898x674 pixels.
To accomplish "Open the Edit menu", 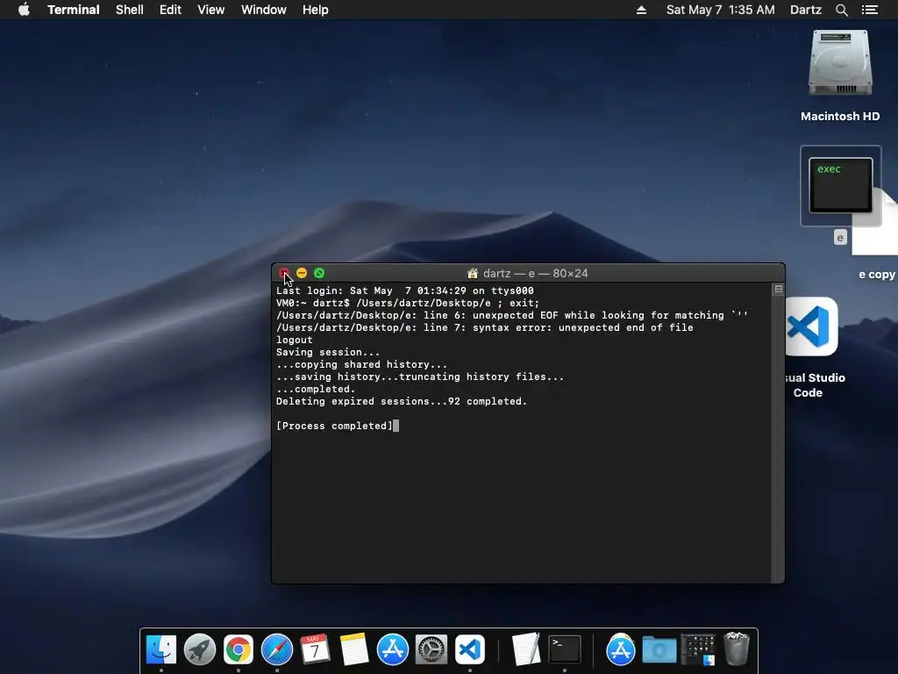I will click(x=170, y=10).
